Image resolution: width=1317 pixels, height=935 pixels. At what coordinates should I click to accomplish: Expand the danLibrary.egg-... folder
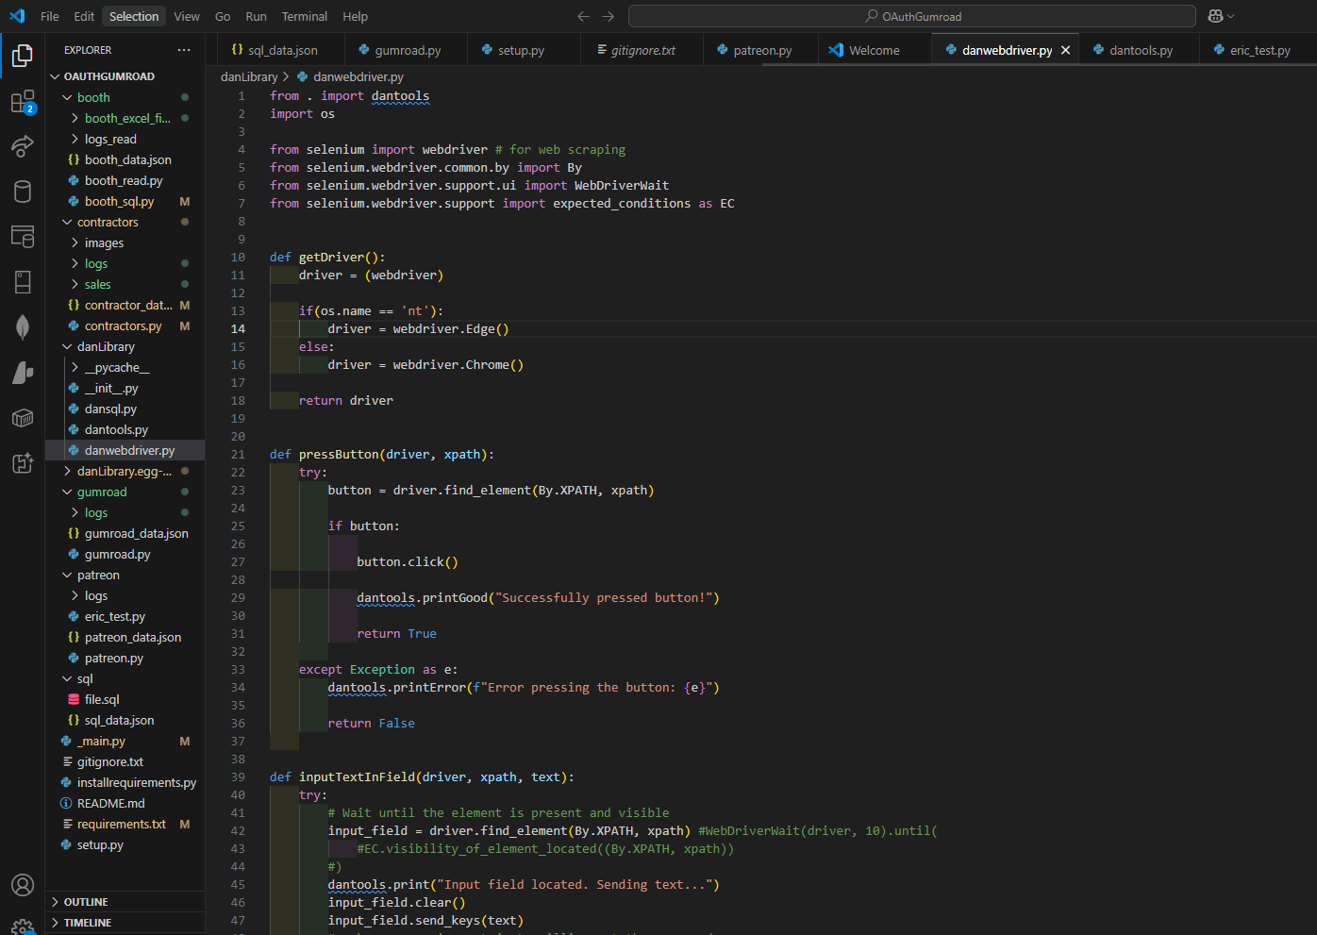tap(125, 471)
